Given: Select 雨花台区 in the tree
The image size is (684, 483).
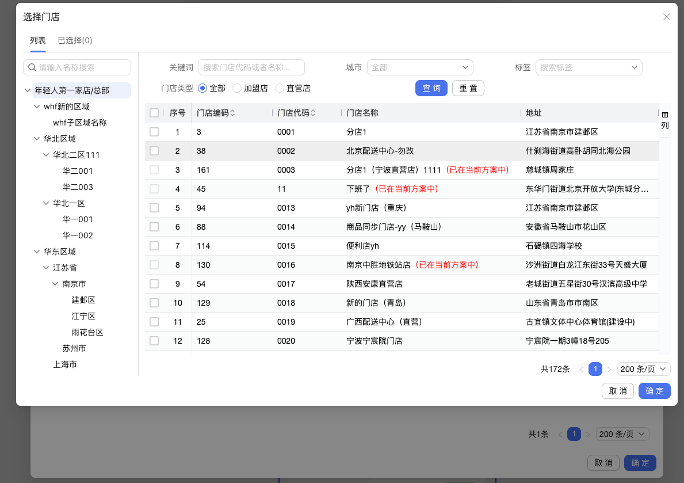Looking at the screenshot, I should [x=87, y=332].
